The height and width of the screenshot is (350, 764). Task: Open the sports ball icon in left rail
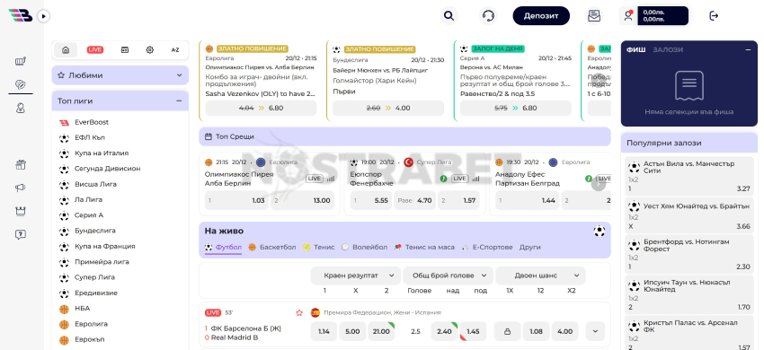[21, 84]
